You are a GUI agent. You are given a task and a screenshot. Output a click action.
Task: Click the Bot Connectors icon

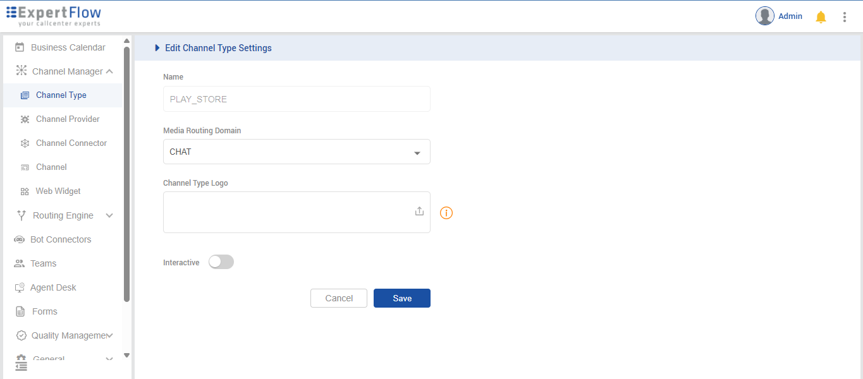19,239
